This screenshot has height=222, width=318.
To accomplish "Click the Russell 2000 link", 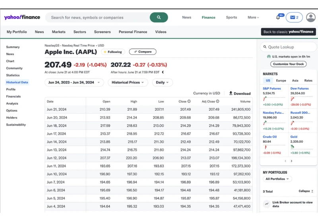I will pos(300,113).
